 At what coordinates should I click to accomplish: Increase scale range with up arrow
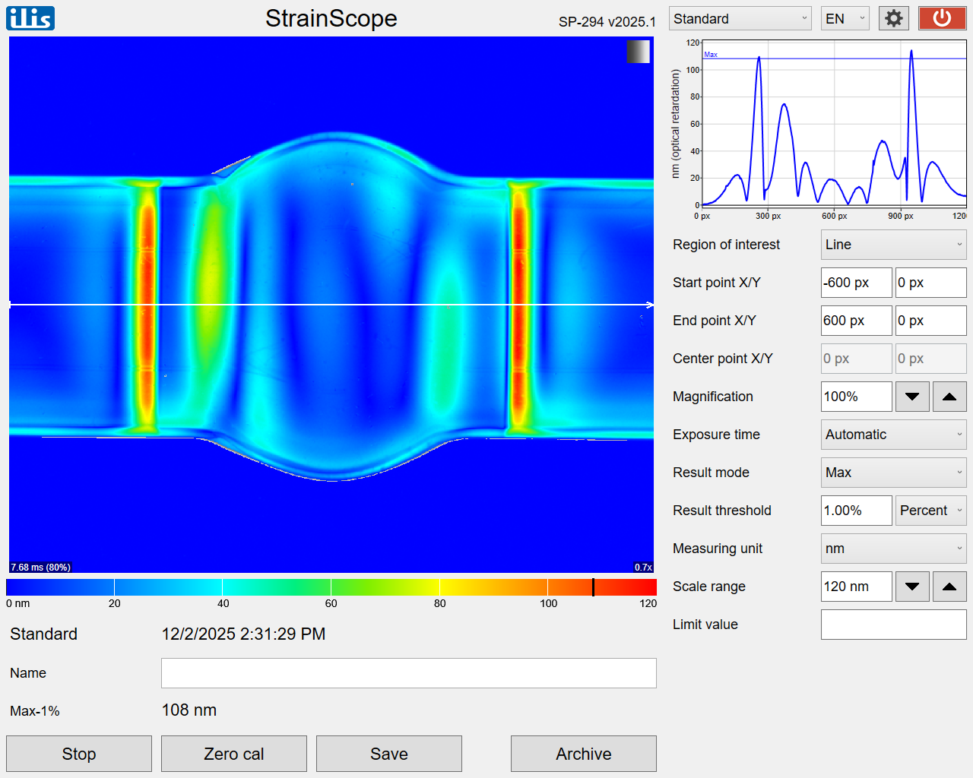[949, 587]
